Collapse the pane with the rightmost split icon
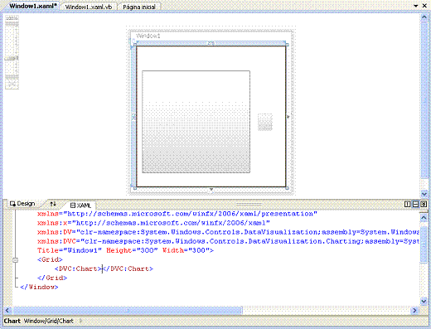Screen dimensions: 431x329 pyautogui.click(x=424, y=204)
